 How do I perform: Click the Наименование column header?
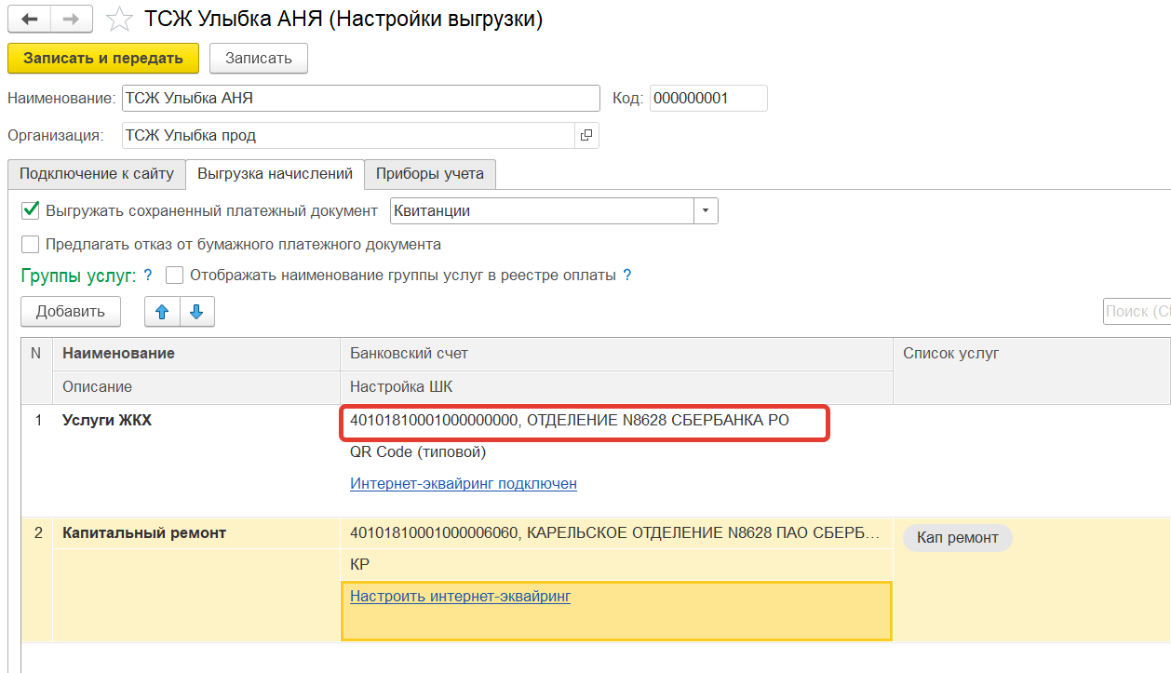click(196, 354)
